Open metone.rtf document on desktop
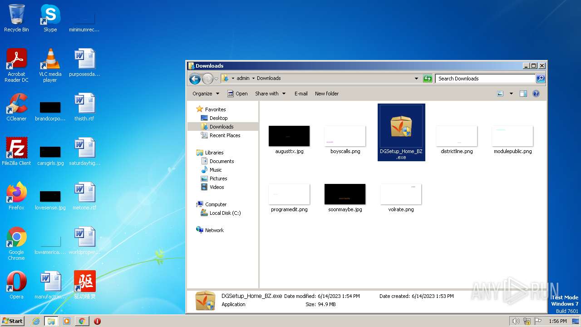581x327 pixels. click(84, 196)
